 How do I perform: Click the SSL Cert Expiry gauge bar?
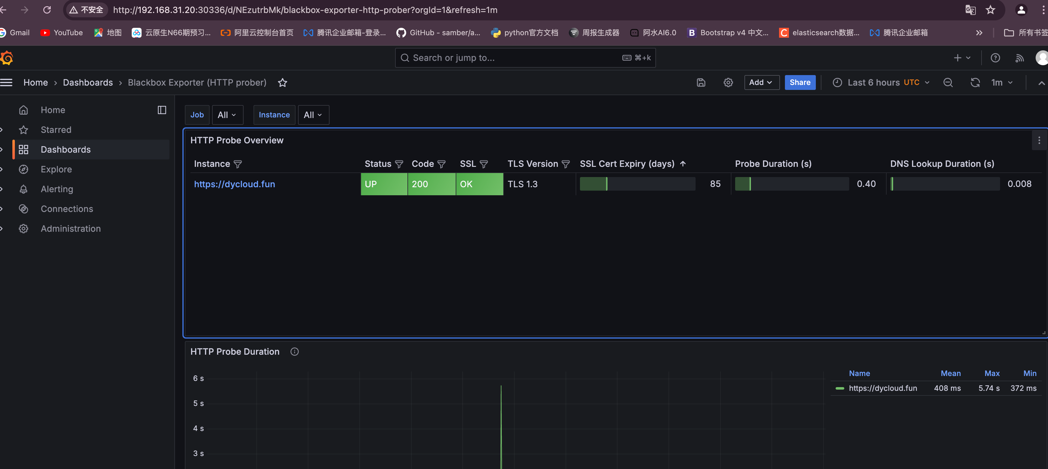click(637, 184)
